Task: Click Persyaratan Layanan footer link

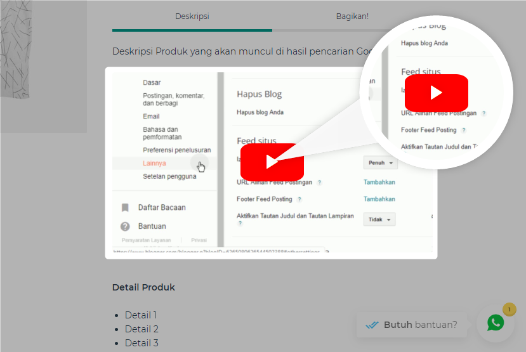Action: point(147,240)
